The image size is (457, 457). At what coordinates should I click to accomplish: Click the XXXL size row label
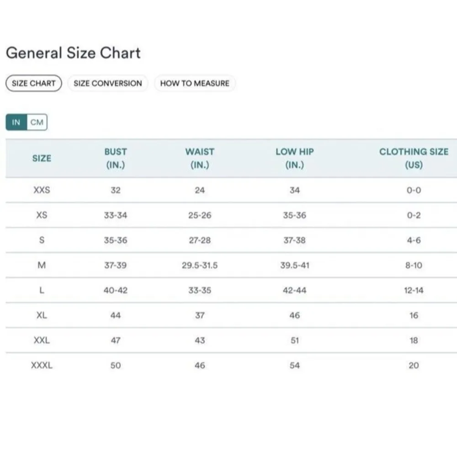click(42, 366)
